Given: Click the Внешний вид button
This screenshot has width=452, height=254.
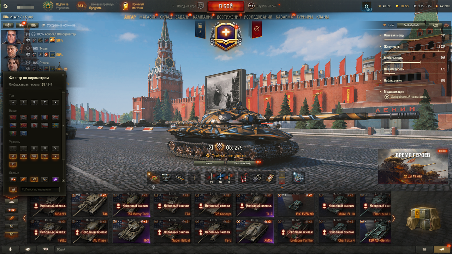Looking at the screenshot, I should pos(243,163).
